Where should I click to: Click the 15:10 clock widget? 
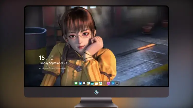[x=46, y=58]
